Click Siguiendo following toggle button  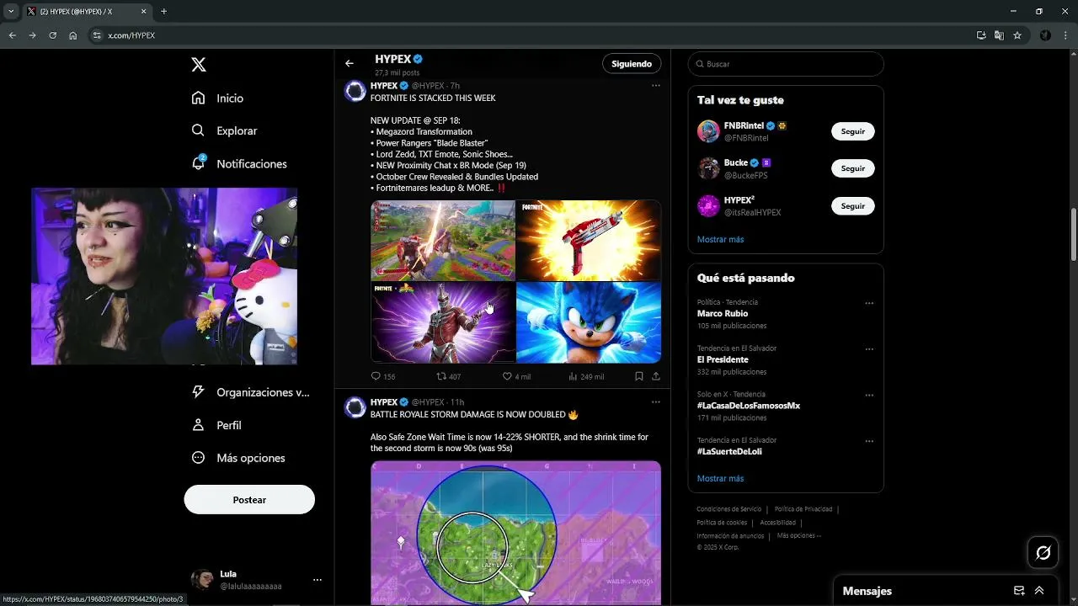tap(632, 64)
